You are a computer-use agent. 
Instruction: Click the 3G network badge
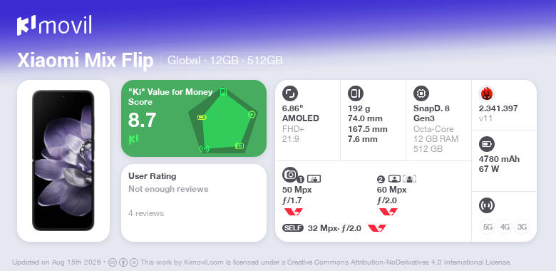(x=522, y=227)
